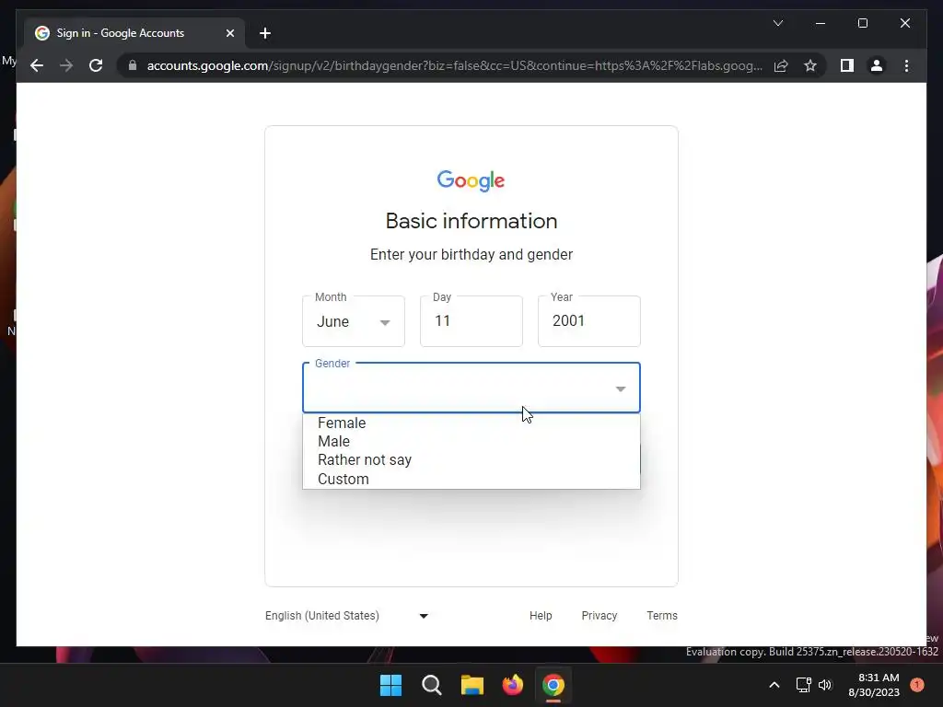This screenshot has height=707, width=943.
Task: Share this page via the share icon
Action: pos(781,65)
